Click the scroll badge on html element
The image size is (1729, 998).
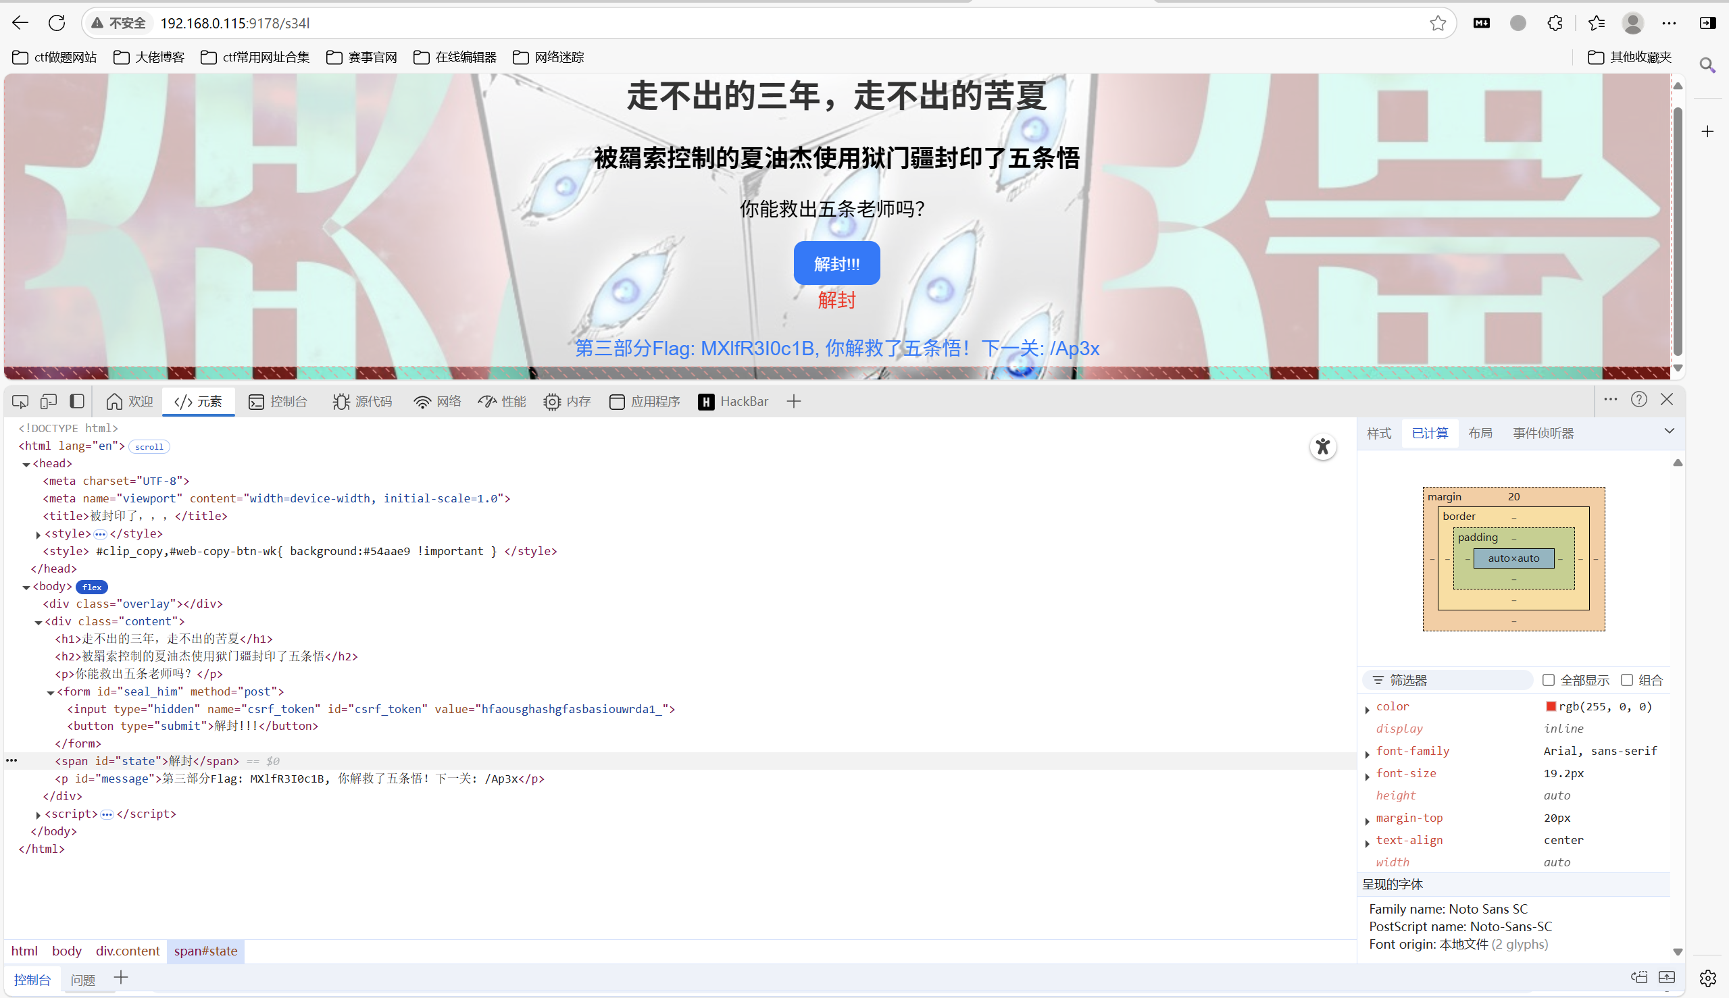tap(149, 447)
